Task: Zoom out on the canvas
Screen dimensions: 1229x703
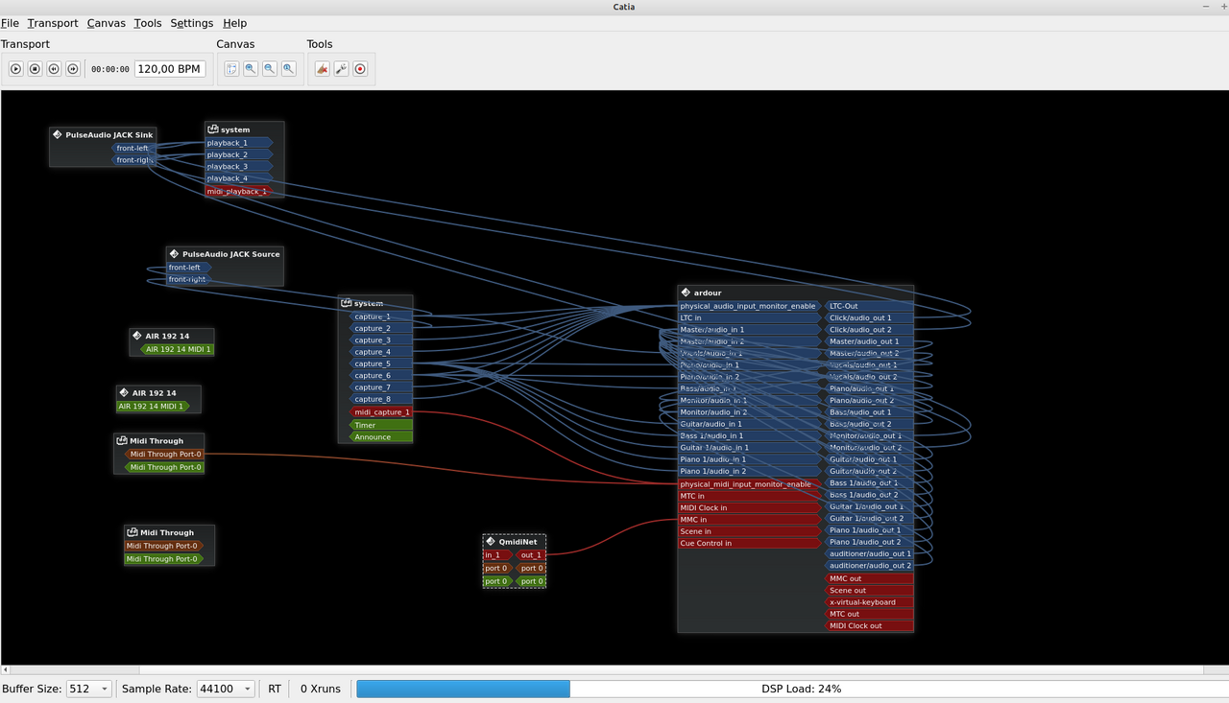Action: coord(270,69)
